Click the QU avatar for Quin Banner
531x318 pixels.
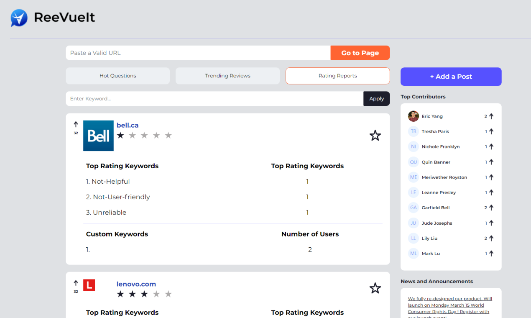pyautogui.click(x=414, y=162)
